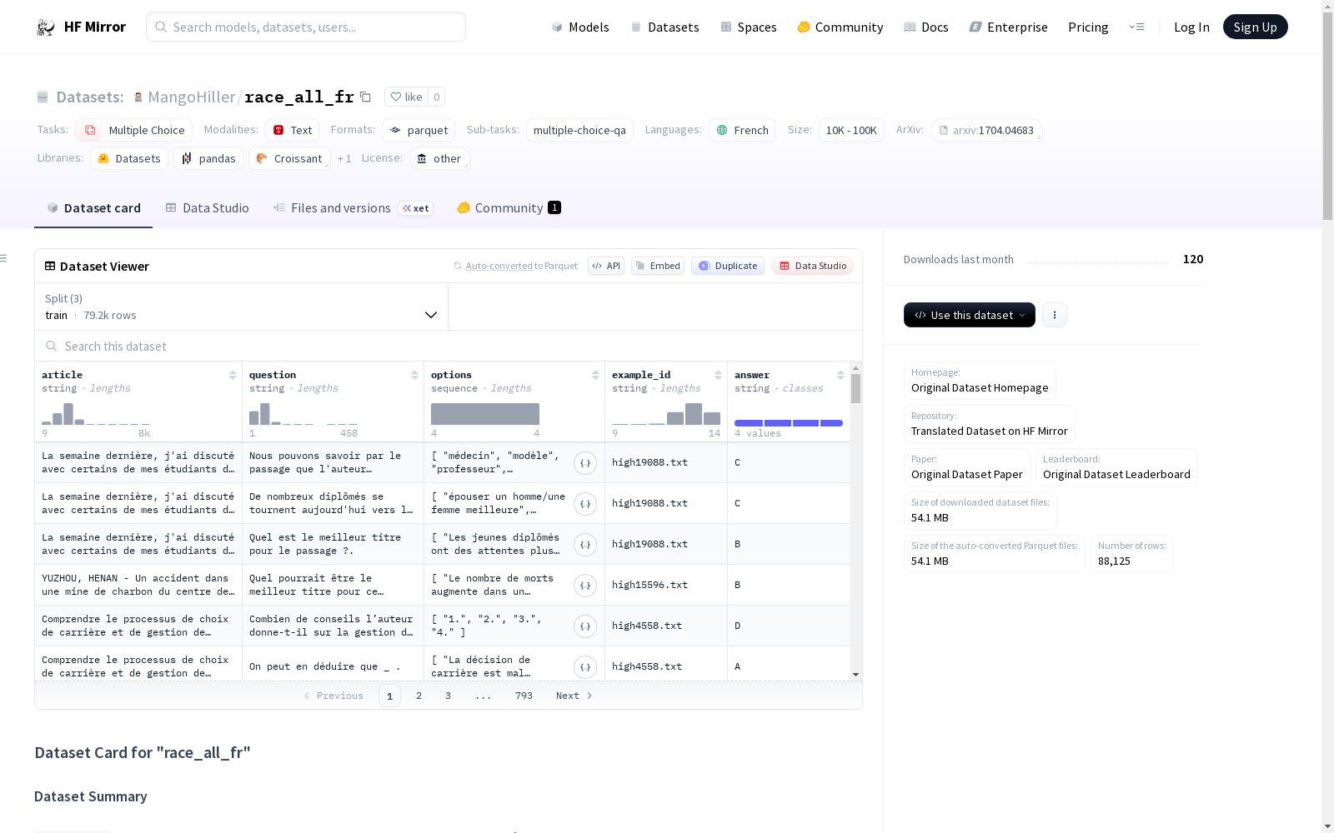Click the Log In link
This screenshot has height=833, width=1334.
[1191, 27]
